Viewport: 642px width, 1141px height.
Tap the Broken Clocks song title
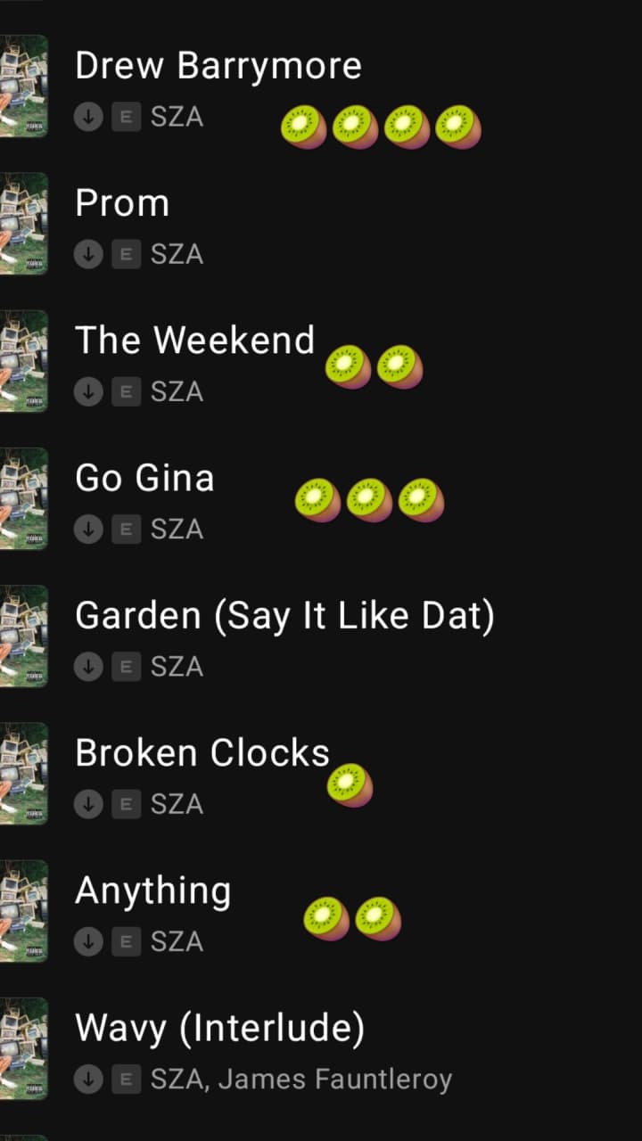pos(202,753)
